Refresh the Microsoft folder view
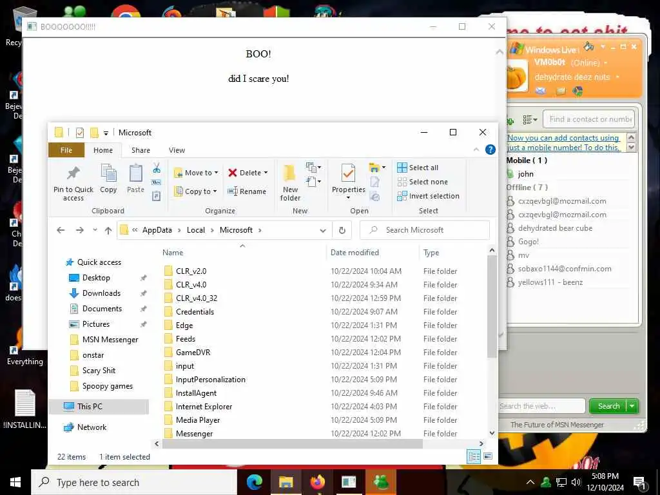Screen dimensions: 660x495 tap(342, 230)
